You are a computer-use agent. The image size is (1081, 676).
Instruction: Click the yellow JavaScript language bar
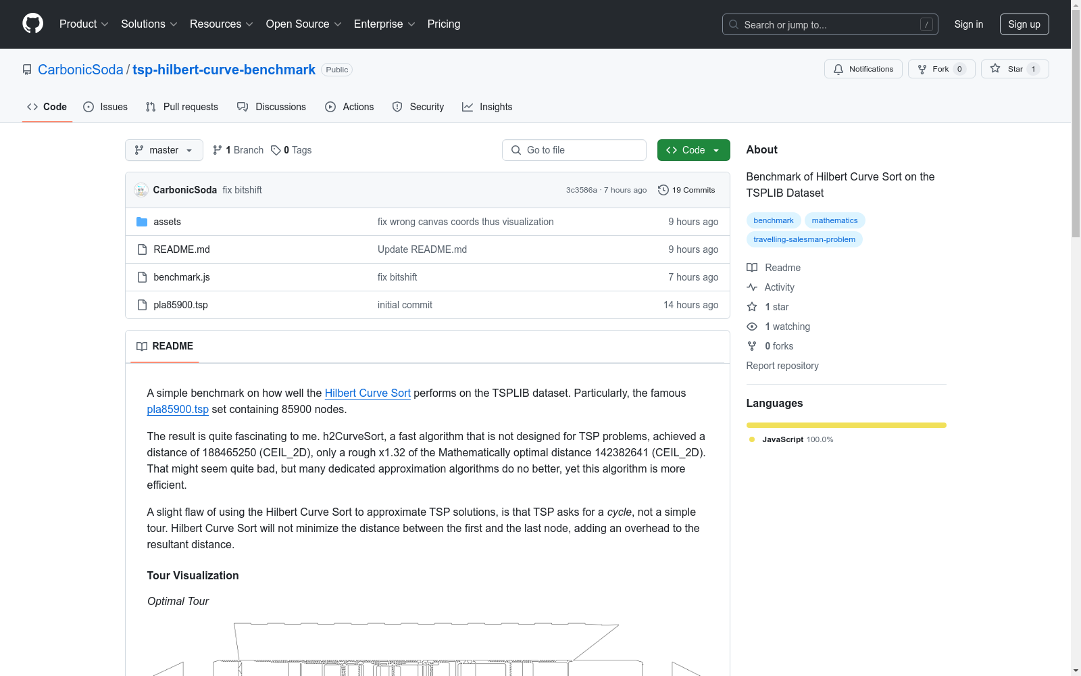click(847, 425)
